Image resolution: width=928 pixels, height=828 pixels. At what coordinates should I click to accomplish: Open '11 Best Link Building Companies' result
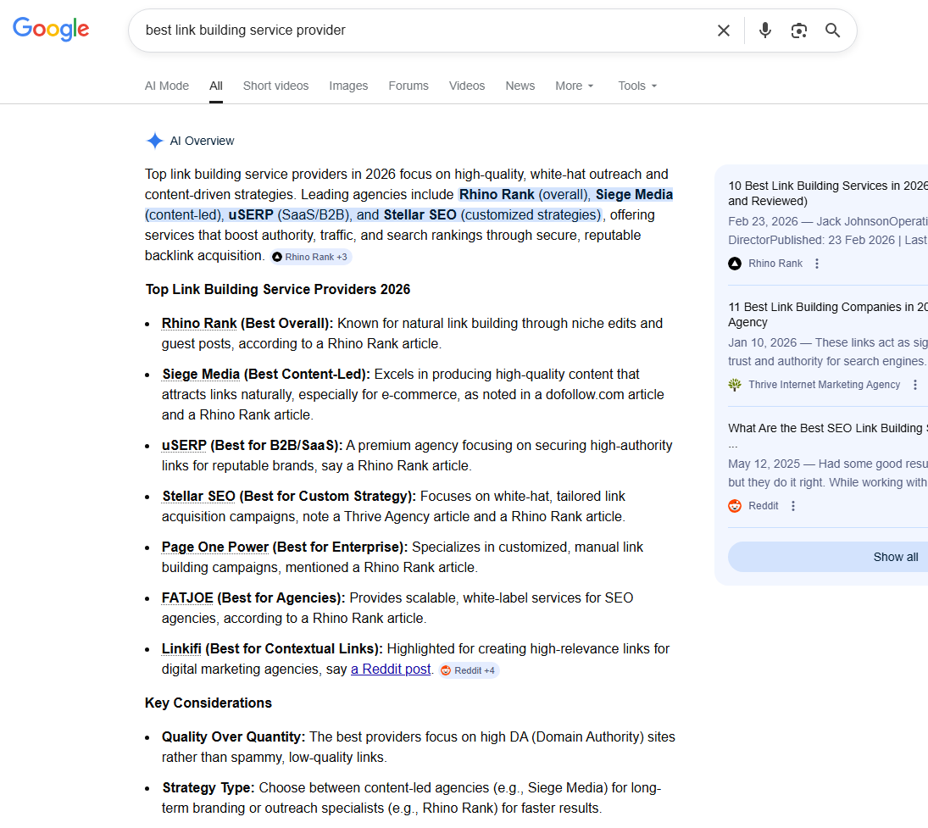pyautogui.click(x=828, y=315)
